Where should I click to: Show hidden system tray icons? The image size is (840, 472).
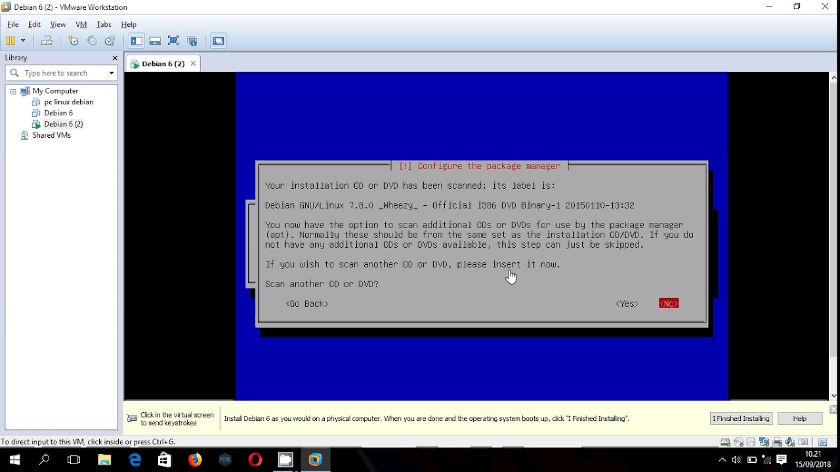tap(723, 460)
